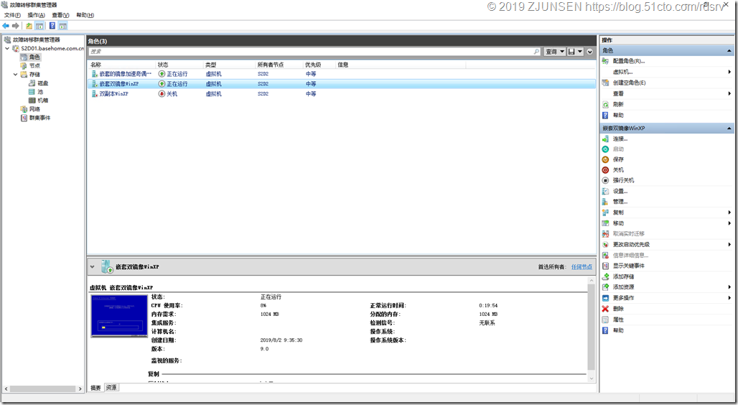Open 操作(A) menu
Viewport: 738px width, 405px height.
click(x=36, y=15)
